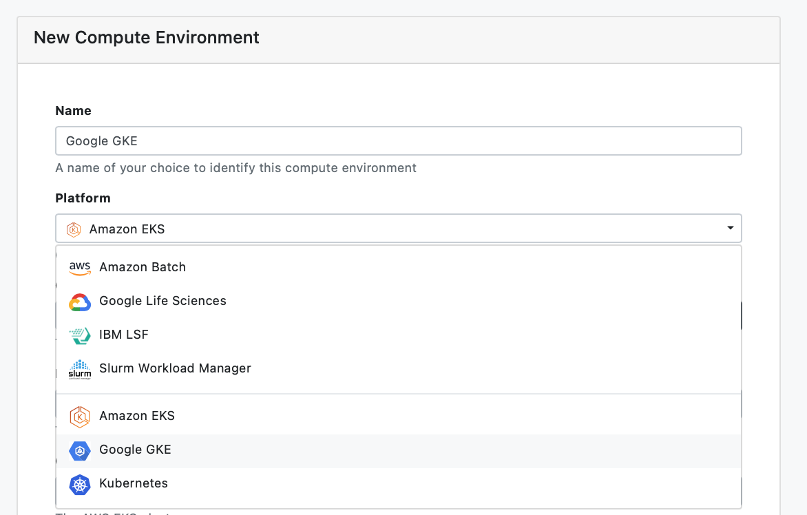Select the highlighted Google GKE option
The width and height of the screenshot is (807, 515).
(x=135, y=450)
